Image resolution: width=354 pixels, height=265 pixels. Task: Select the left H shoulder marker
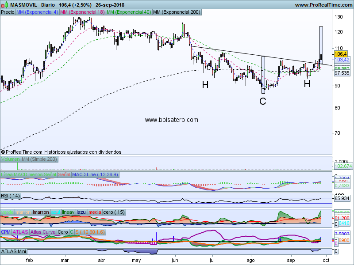205,84
